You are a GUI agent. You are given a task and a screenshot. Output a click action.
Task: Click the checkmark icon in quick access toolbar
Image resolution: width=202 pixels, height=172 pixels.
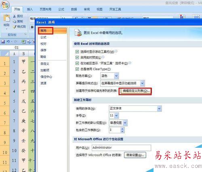(29, 42)
